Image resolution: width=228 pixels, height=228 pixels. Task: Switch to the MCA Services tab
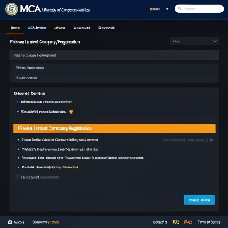pyautogui.click(x=37, y=28)
